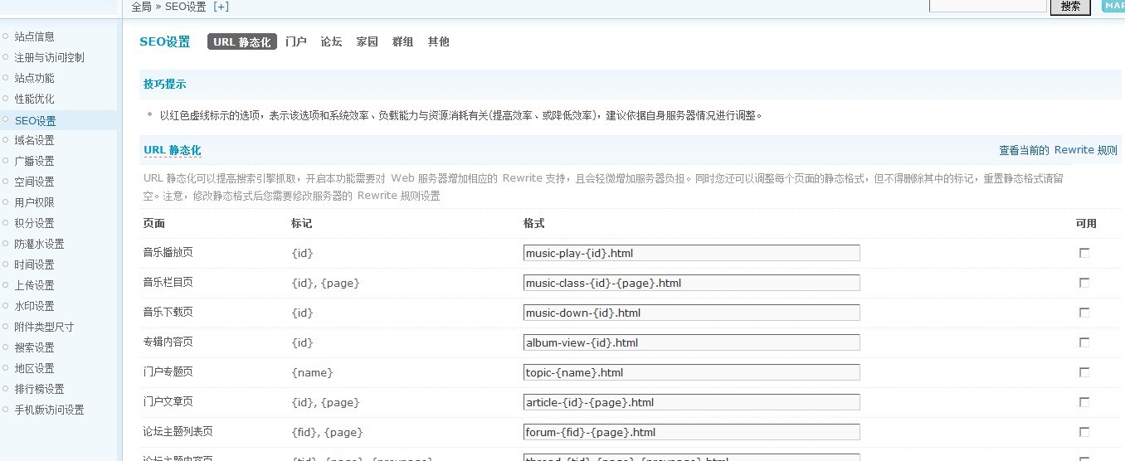Select 域名设置 in the left menu

34,140
